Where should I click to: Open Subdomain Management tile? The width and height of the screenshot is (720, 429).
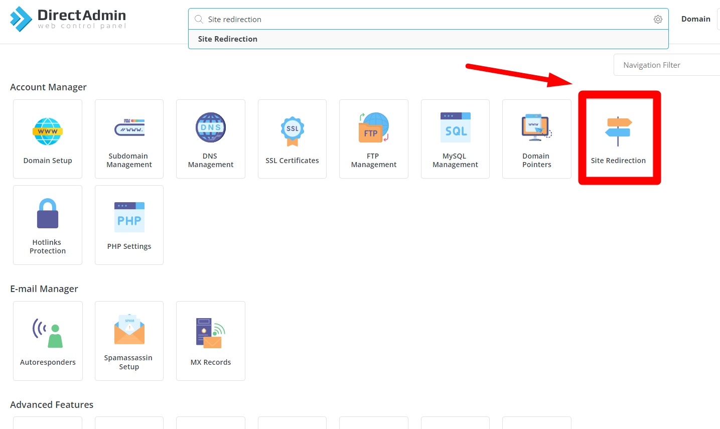pyautogui.click(x=129, y=139)
